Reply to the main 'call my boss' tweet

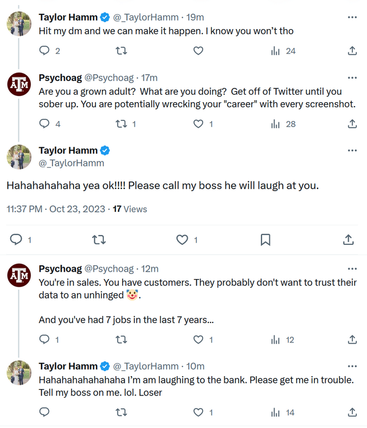pos(17,240)
